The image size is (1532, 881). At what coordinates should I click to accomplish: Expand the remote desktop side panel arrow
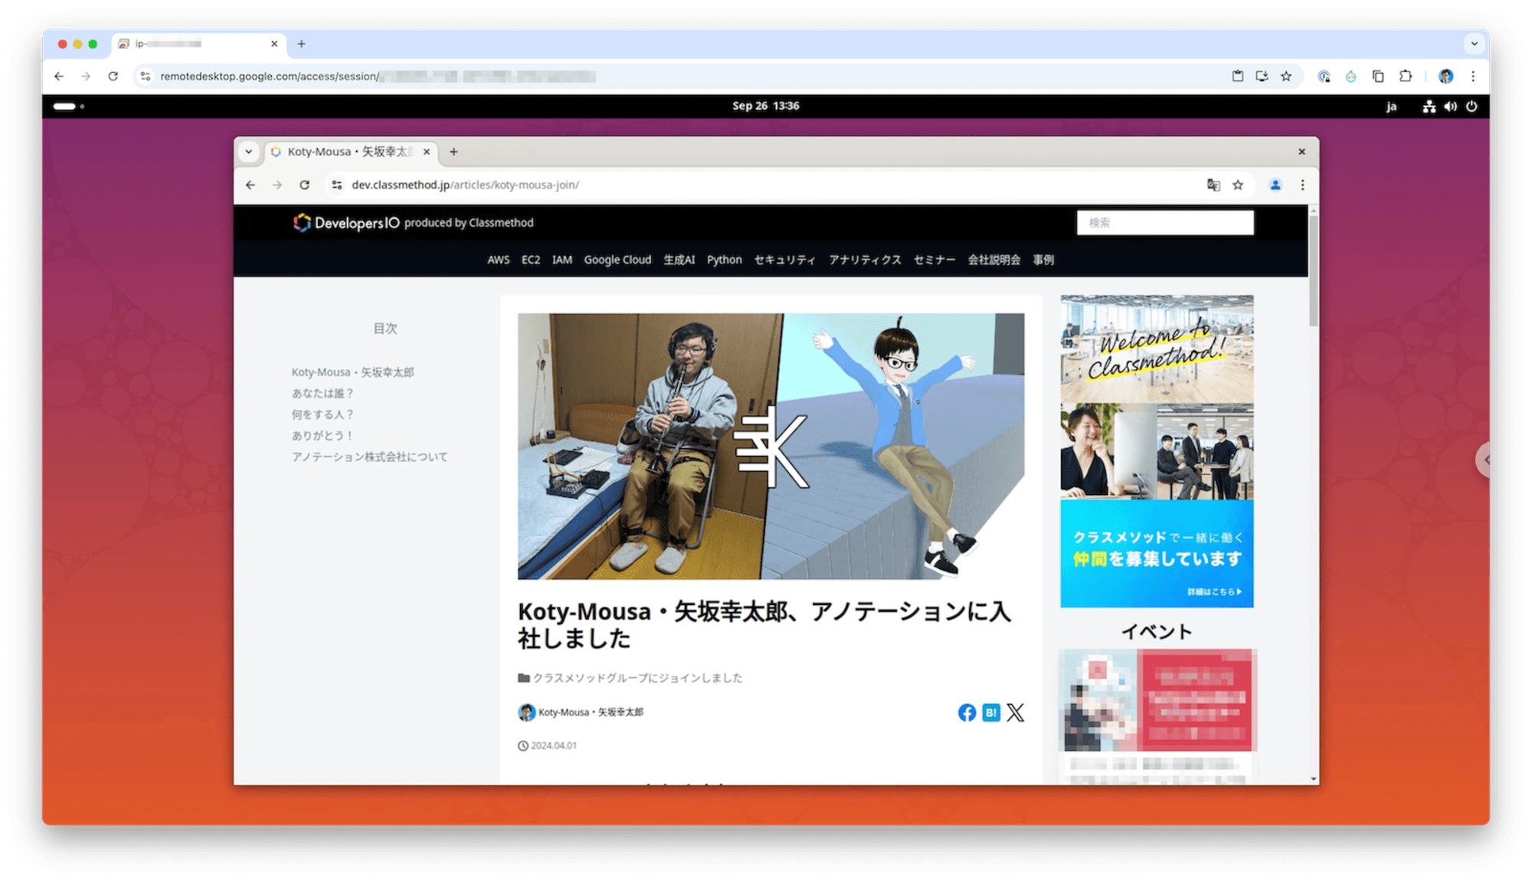[1484, 460]
